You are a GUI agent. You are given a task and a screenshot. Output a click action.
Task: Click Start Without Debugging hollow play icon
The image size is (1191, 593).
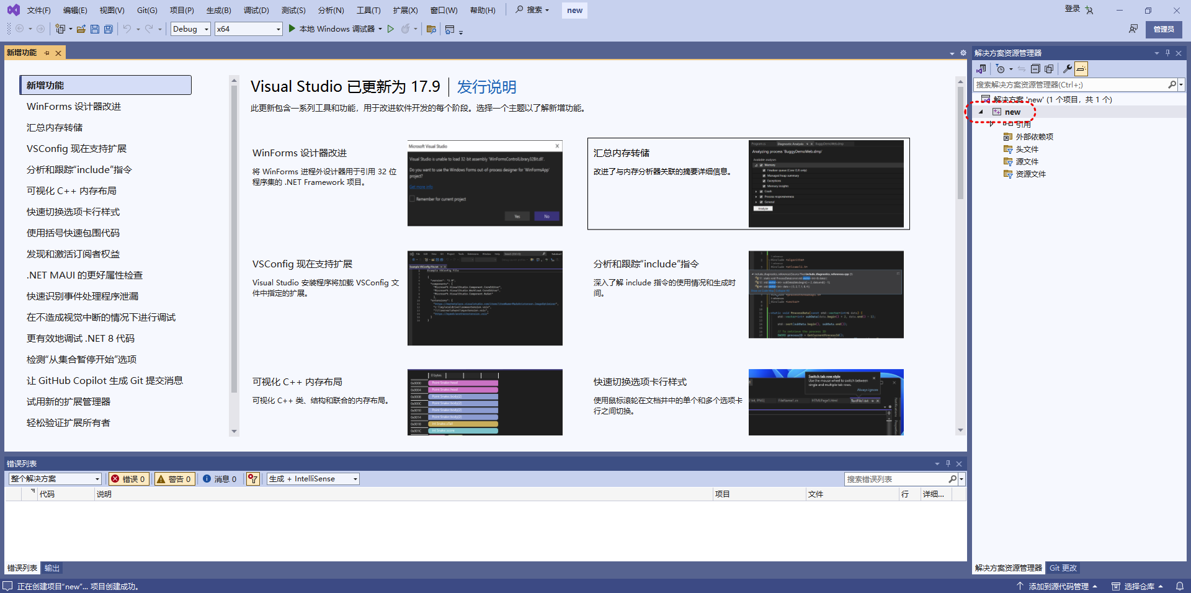pyautogui.click(x=391, y=29)
